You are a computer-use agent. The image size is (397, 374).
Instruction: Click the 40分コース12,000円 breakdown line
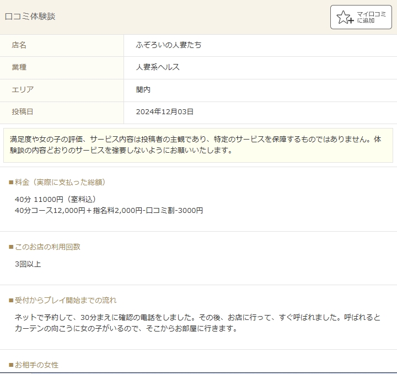(109, 210)
